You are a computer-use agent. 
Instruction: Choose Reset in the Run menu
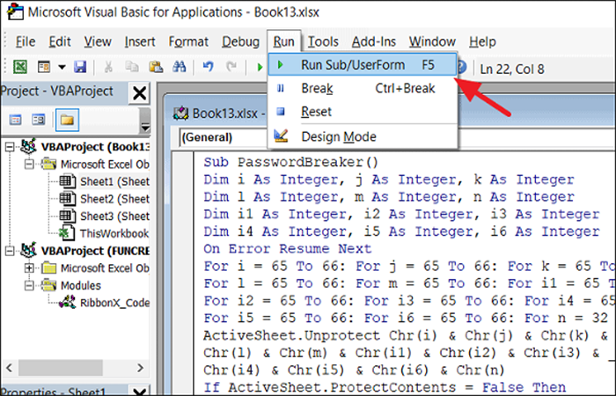tap(316, 112)
